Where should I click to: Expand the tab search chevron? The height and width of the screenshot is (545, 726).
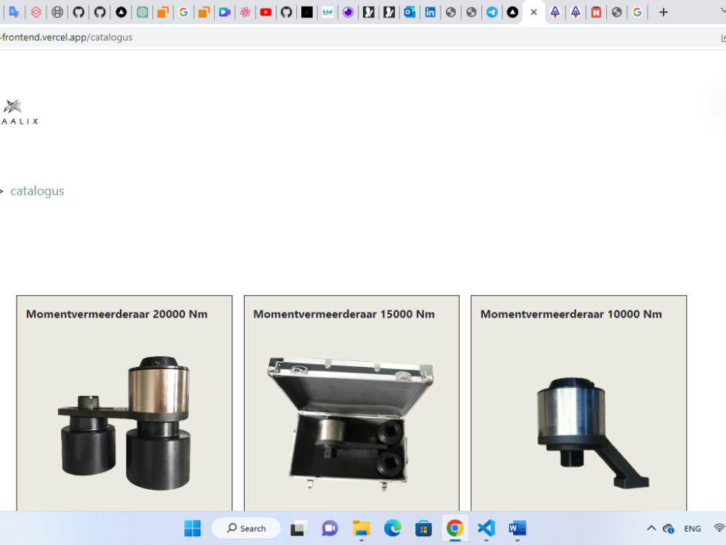(x=723, y=10)
